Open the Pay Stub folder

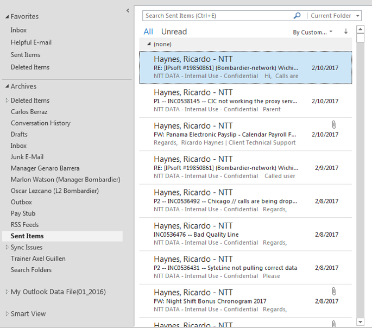[23, 213]
